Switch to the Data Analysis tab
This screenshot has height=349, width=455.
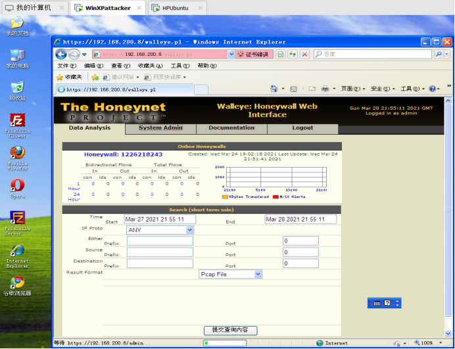click(x=89, y=128)
